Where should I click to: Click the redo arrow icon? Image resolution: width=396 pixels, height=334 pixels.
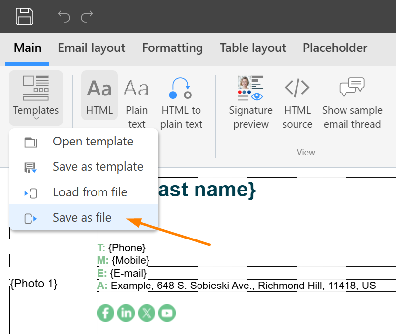click(87, 17)
